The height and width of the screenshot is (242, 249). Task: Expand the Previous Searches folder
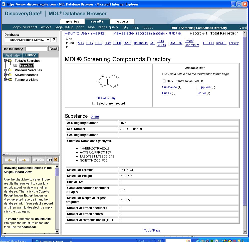coord(6,70)
